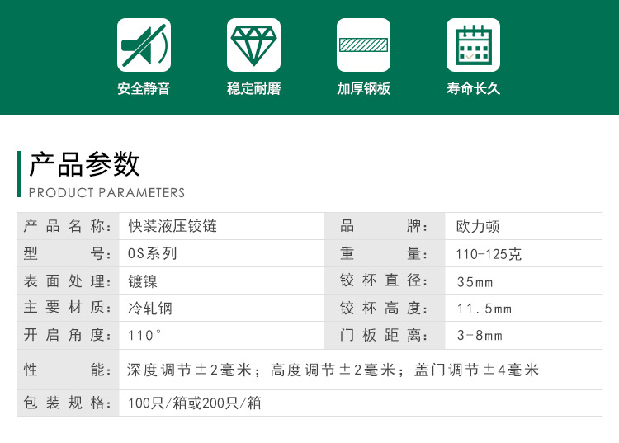Click the diamond icon above 稳定耐磨

click(253, 45)
